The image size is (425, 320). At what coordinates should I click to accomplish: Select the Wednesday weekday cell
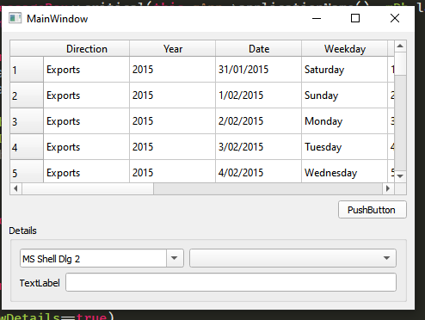tap(344, 171)
